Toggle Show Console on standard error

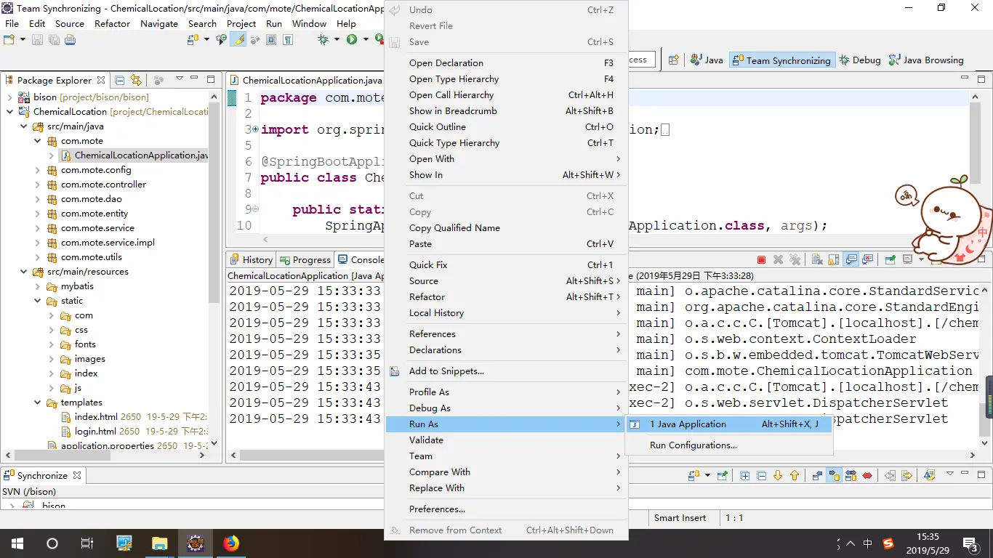pos(867,259)
